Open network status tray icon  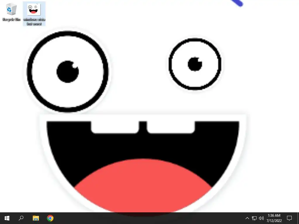[x=254, y=218]
